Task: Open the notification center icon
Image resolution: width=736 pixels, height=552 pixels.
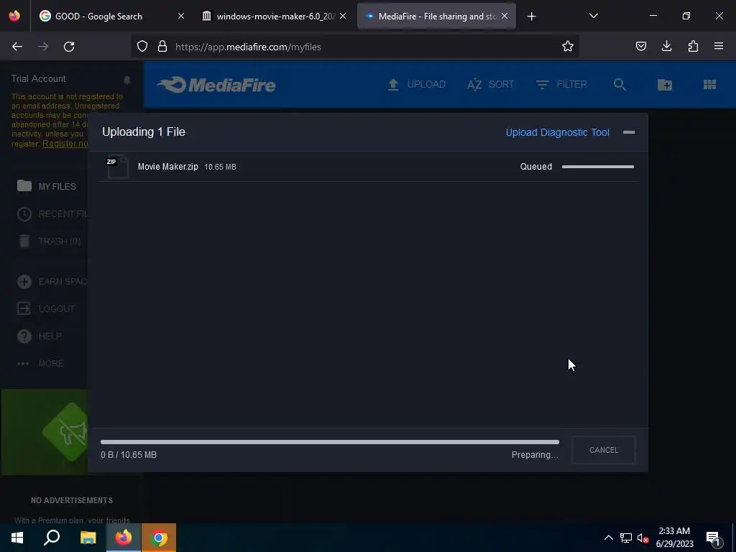Action: coord(713,538)
